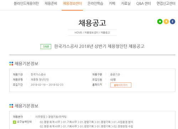Click the 채용공고 page heading
The width and height of the screenshot is (178, 129).
coord(92,23)
